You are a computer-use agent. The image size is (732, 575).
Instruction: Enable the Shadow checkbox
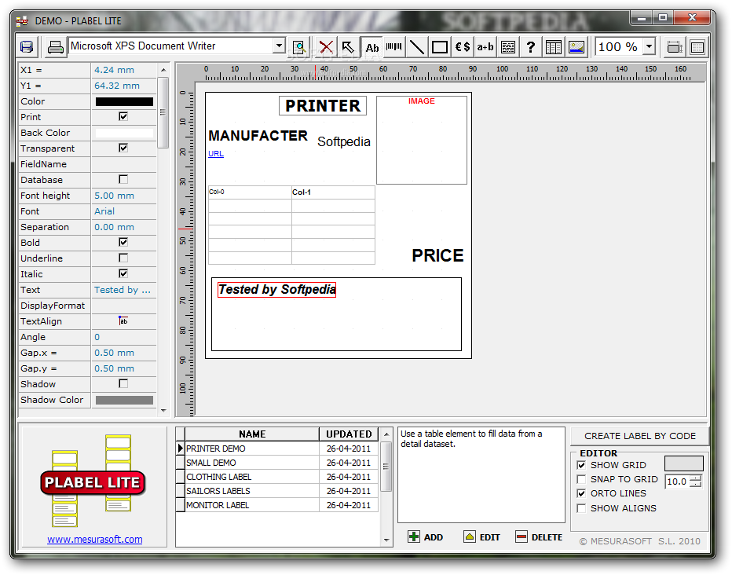pyautogui.click(x=123, y=383)
